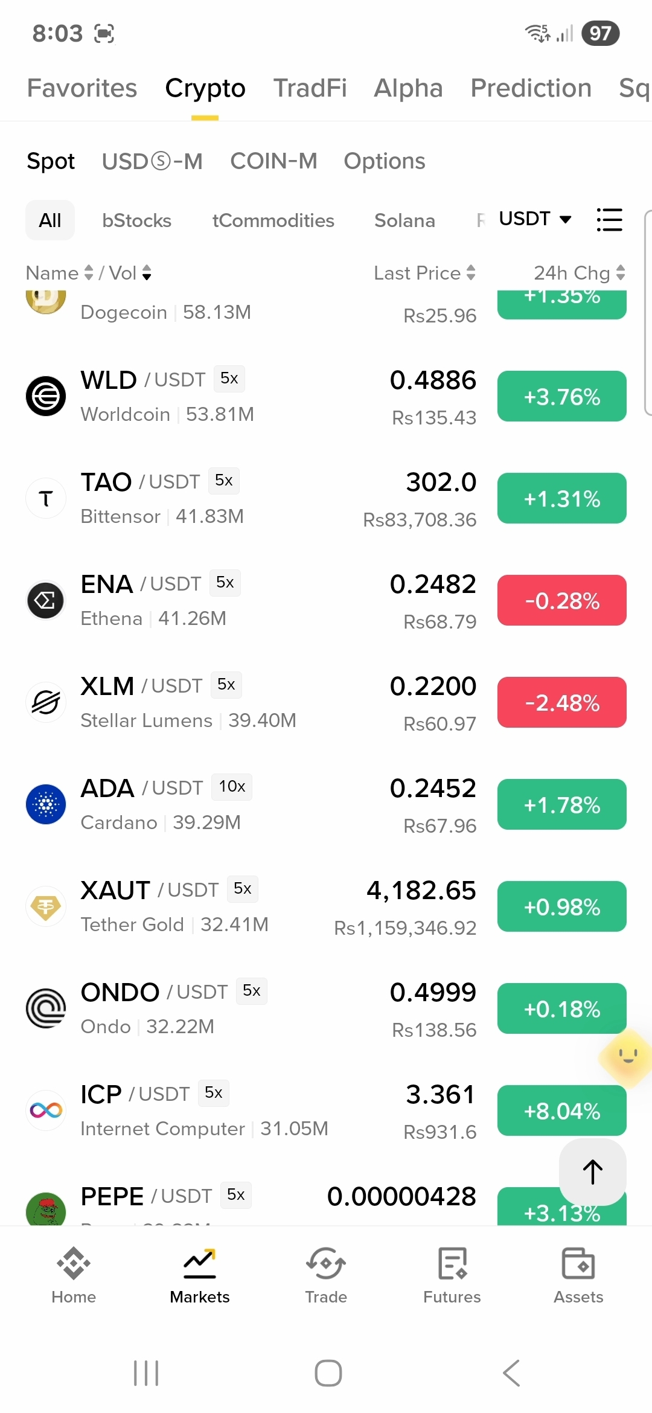Tap the scroll-to-top arrow button

click(593, 1171)
